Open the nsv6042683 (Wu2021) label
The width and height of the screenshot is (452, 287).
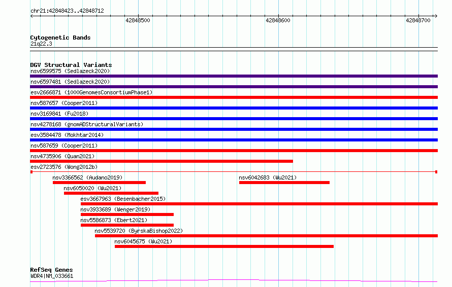click(x=268, y=177)
